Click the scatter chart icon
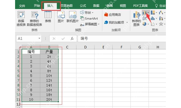Screen dimensions: 181x108 pyautogui.click(x=153, y=24)
